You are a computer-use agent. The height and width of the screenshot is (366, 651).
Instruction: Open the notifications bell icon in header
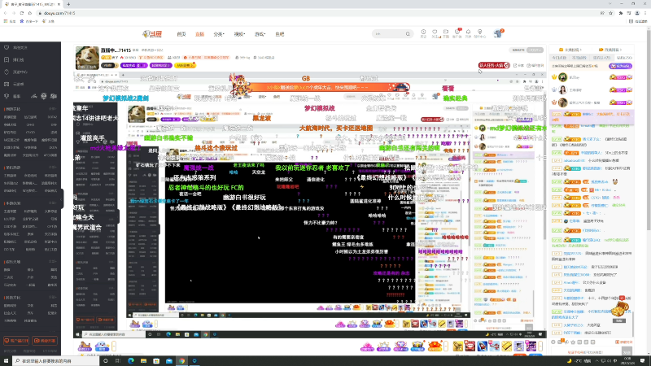469,33
